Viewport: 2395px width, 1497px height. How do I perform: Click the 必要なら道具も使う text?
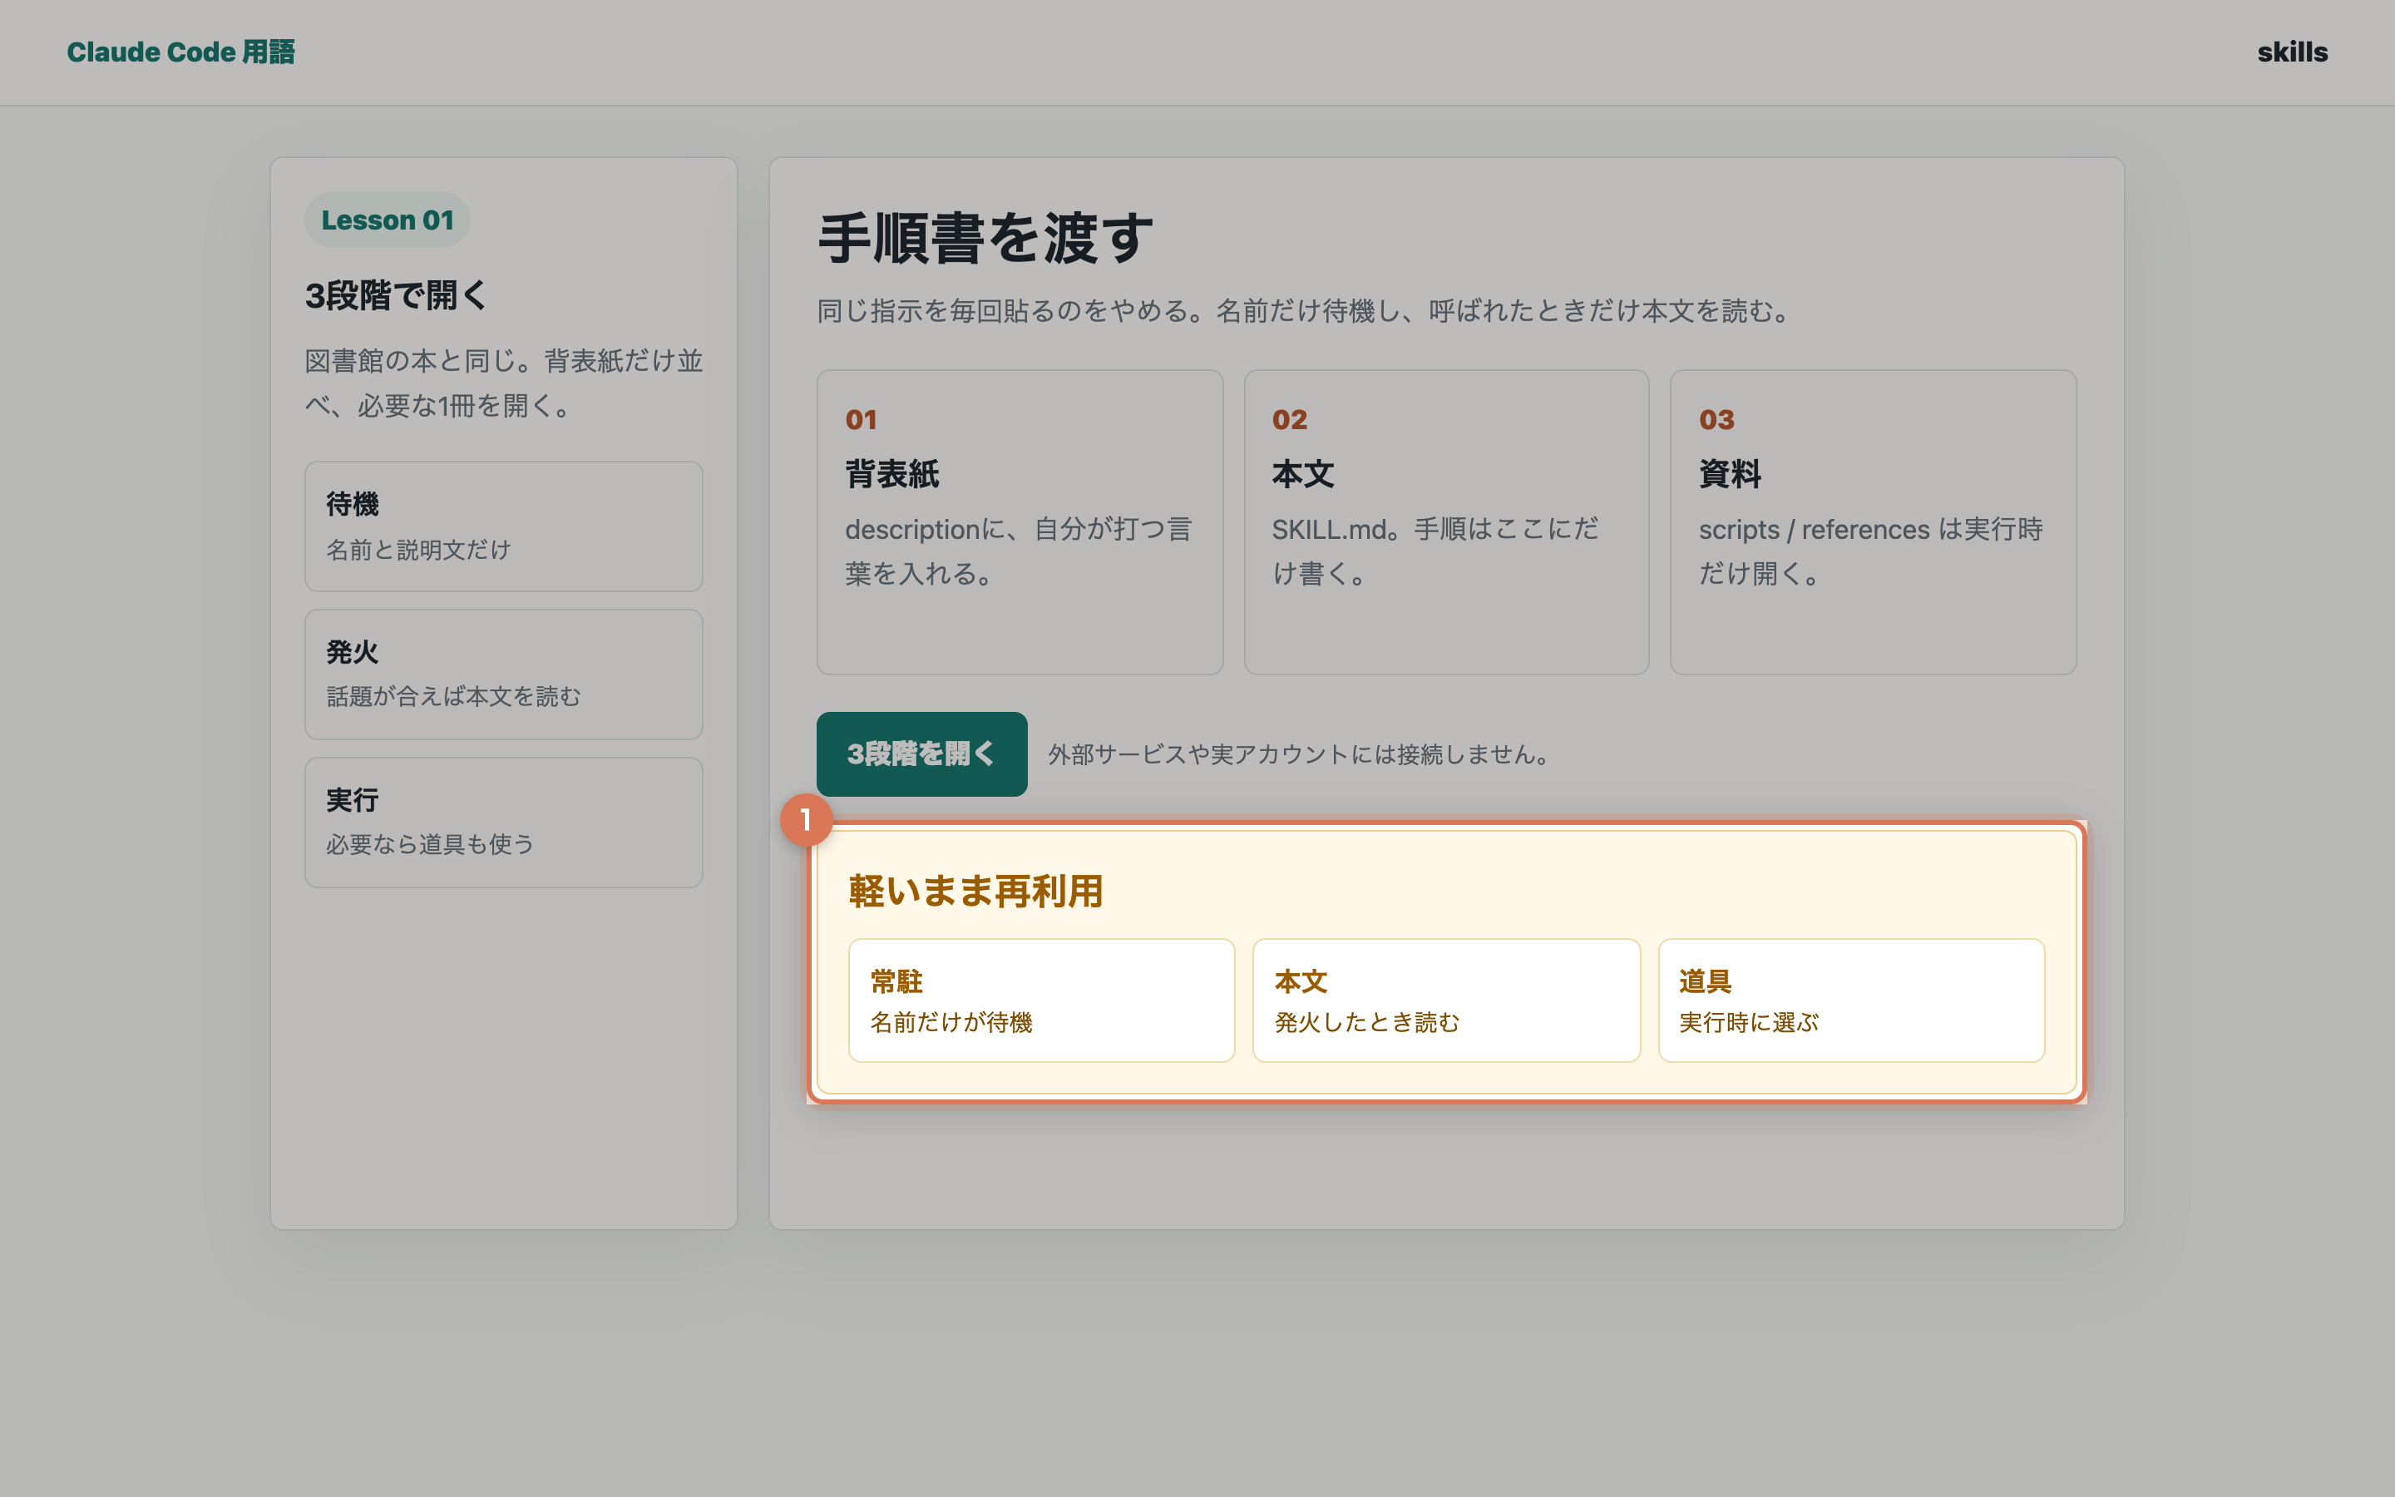429,844
